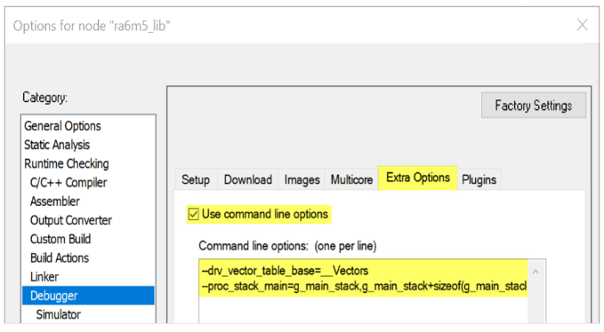Toggle Use command line options checkbox
604x332 pixels.
pyautogui.click(x=193, y=214)
